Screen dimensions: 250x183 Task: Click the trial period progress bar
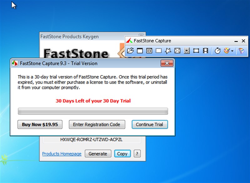click(x=93, y=111)
